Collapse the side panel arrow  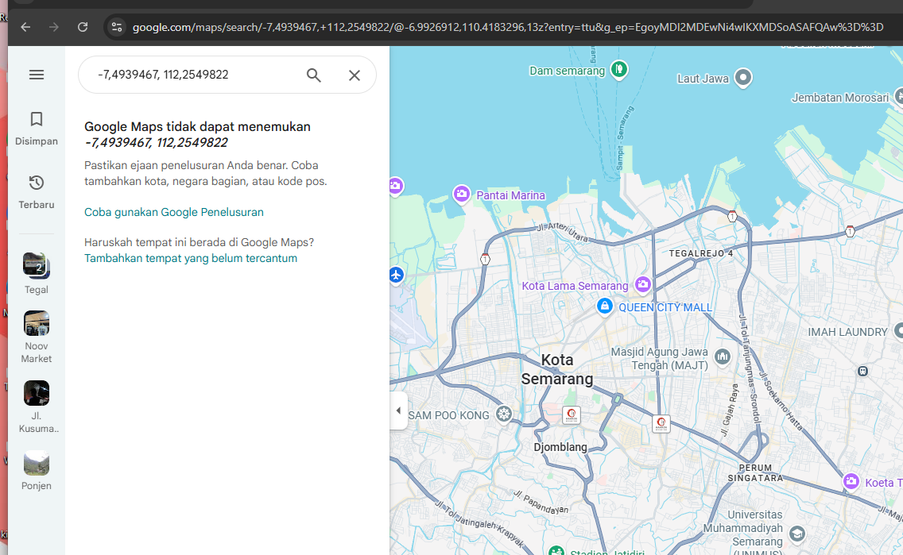[398, 410]
